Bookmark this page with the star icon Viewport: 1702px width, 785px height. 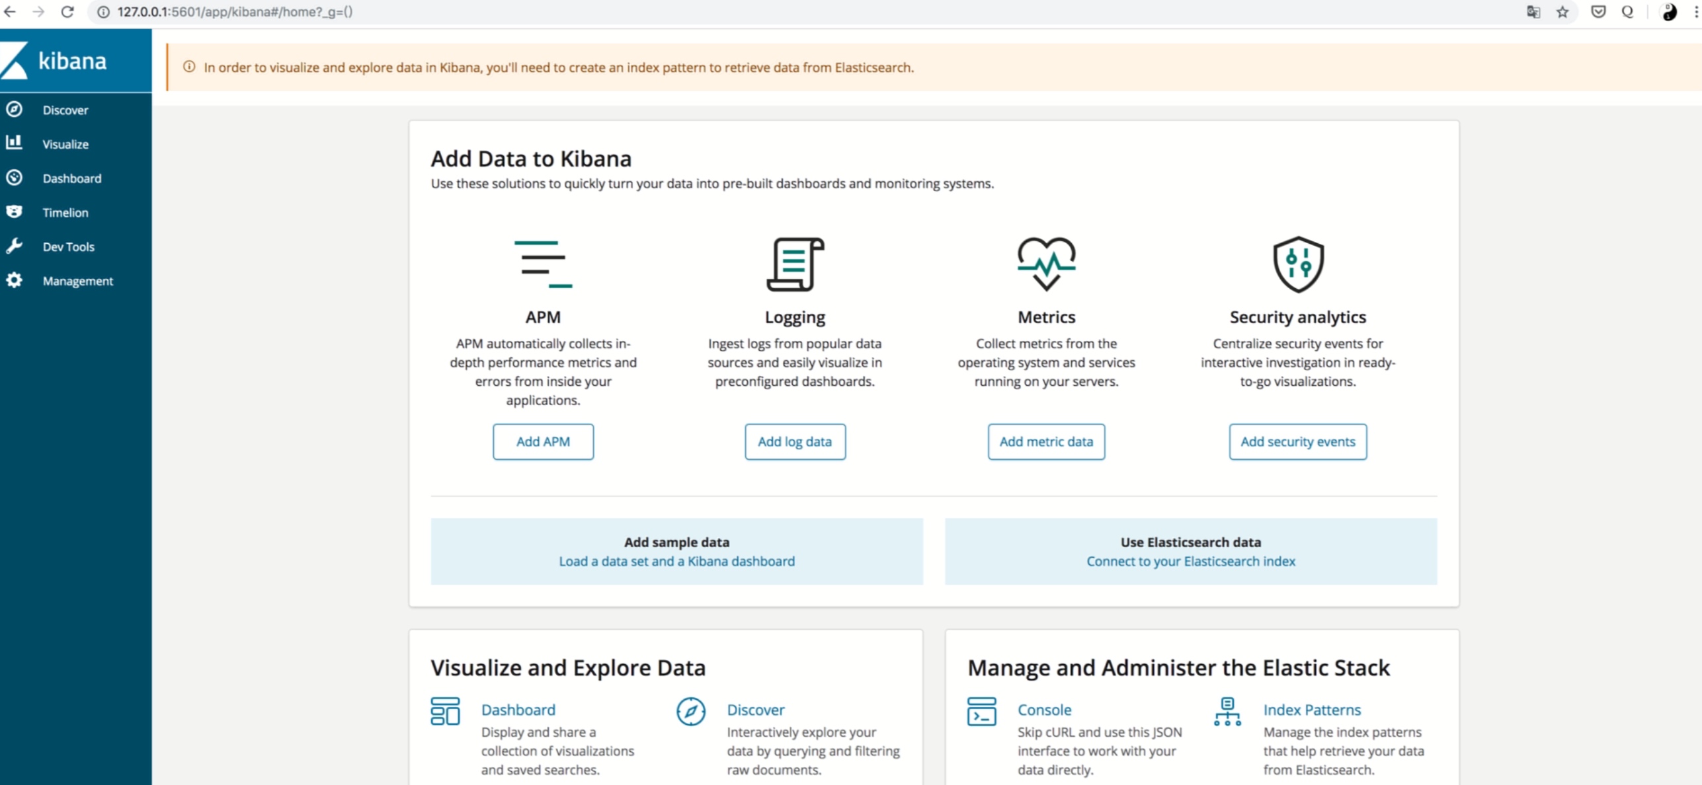[x=1562, y=11]
